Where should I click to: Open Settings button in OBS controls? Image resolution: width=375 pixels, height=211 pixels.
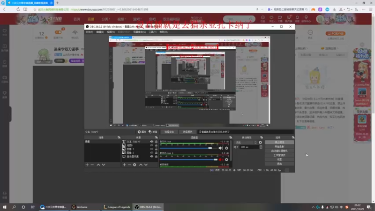coord(279,159)
